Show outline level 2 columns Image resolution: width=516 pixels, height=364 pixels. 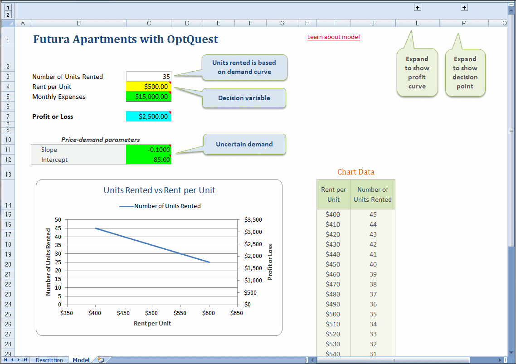8,15
